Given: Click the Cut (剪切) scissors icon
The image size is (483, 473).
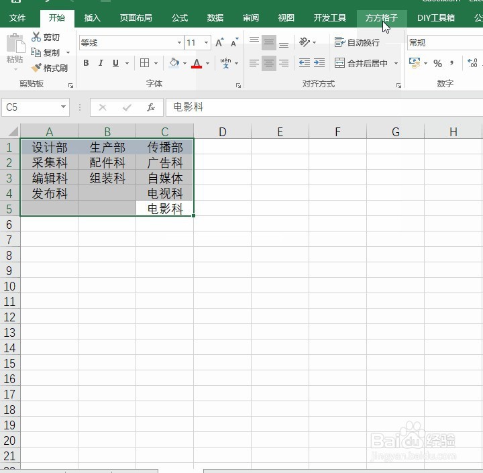Looking at the screenshot, I should (x=36, y=37).
